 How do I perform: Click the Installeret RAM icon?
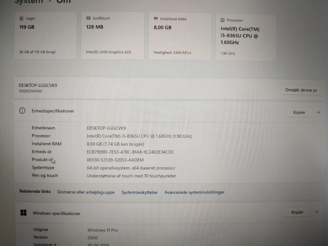(x=156, y=18)
